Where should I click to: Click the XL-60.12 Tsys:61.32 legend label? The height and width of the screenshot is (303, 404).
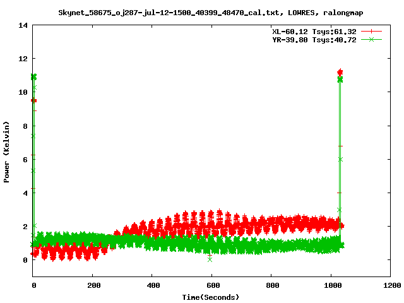(314, 32)
